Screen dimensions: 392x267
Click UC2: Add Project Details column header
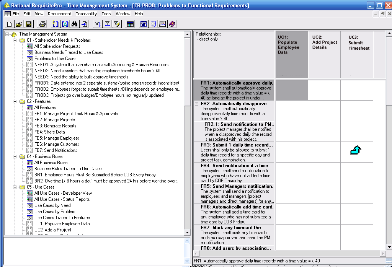[x=324, y=54]
